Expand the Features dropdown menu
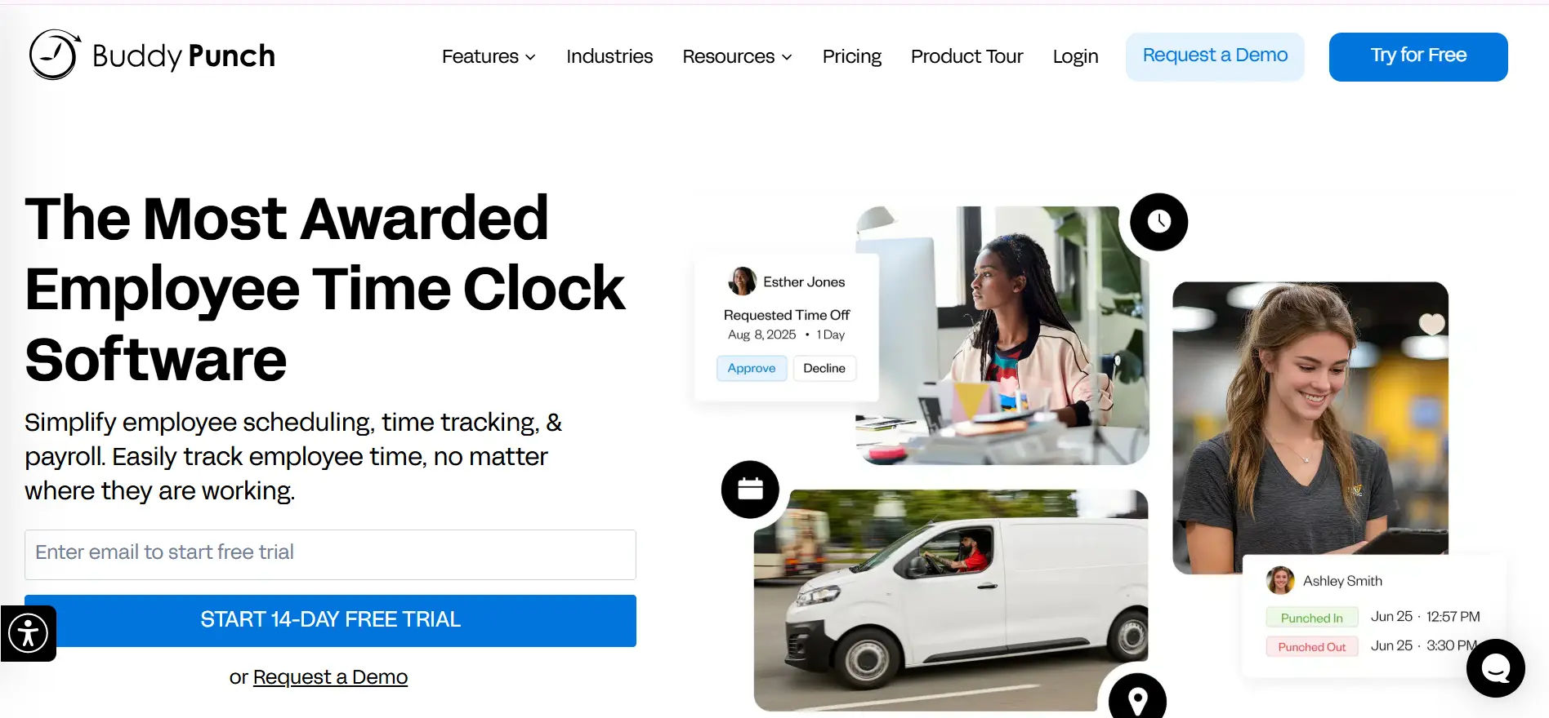The width and height of the screenshot is (1549, 718). point(489,56)
